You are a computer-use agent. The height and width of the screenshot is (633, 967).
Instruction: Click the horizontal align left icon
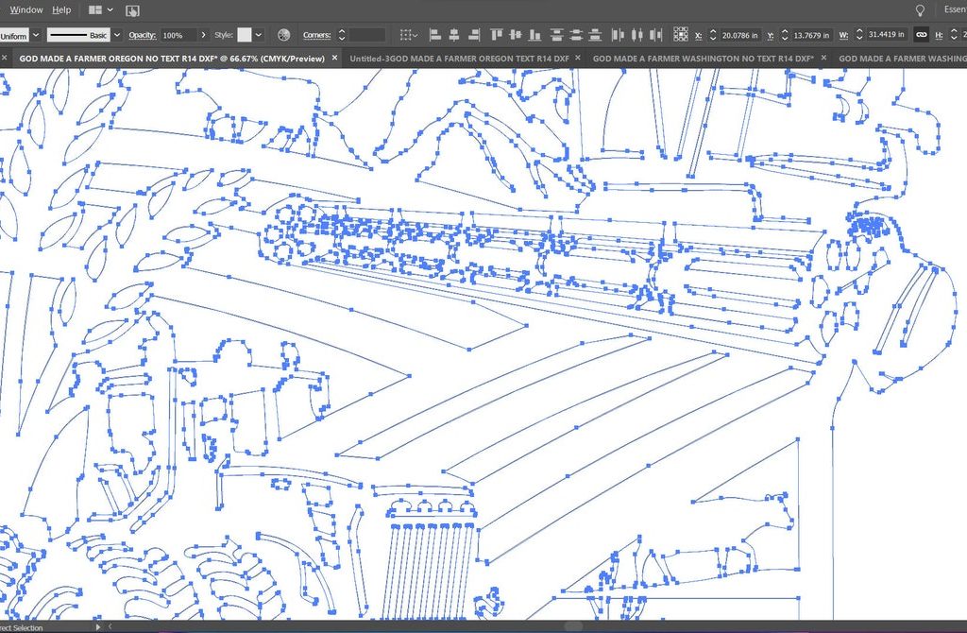pos(435,35)
